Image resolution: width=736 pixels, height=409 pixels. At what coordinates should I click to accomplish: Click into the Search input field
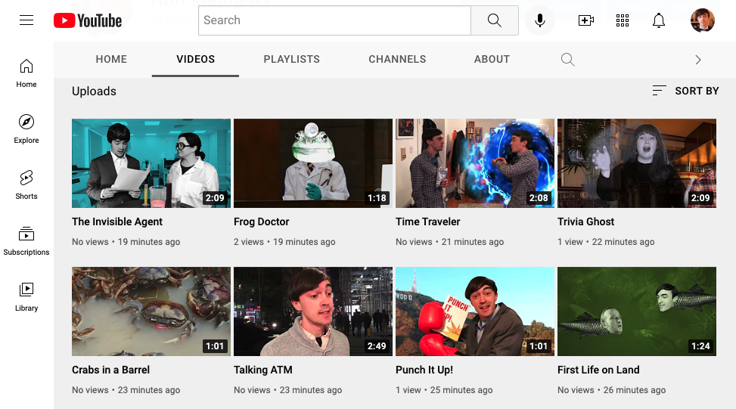[334, 20]
